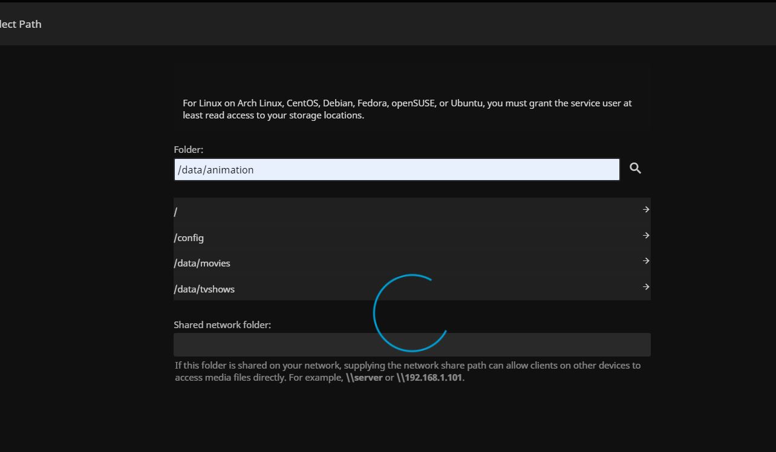Click the \\192.168.1.101 example address

429,378
